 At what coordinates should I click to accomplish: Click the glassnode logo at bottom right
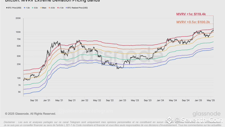(207, 114)
